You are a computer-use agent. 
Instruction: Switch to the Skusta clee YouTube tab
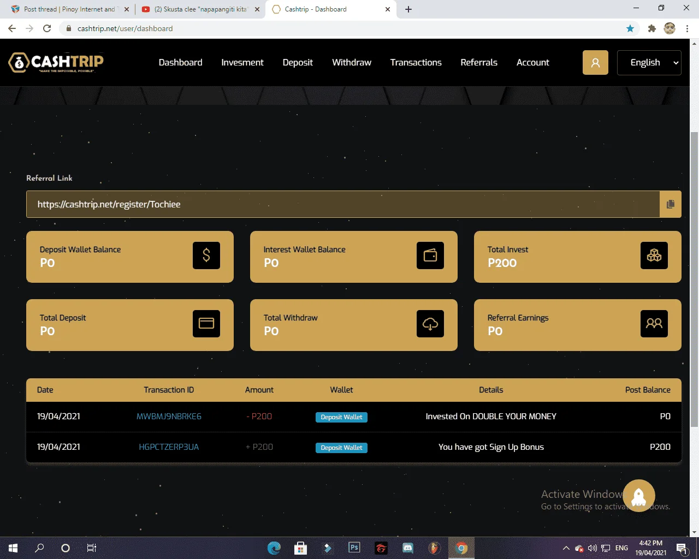pyautogui.click(x=200, y=9)
